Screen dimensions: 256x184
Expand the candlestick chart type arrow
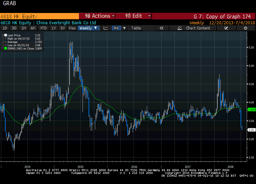tap(124, 28)
